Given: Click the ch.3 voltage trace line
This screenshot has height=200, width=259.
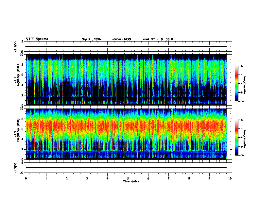Looking at the screenshot, I should pos(126,168).
